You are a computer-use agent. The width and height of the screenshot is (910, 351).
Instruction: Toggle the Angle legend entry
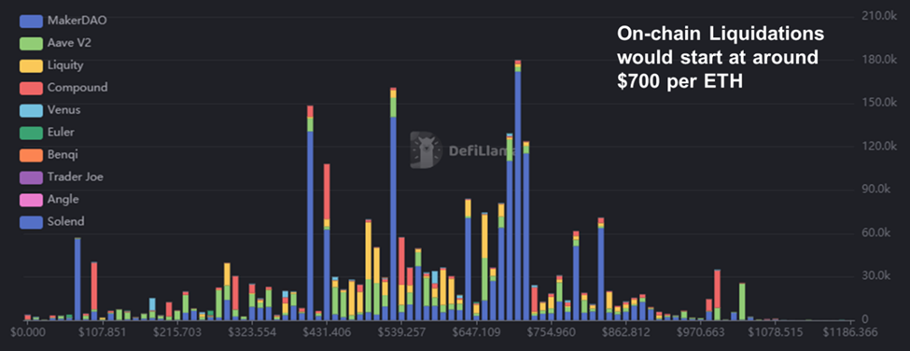pos(49,200)
